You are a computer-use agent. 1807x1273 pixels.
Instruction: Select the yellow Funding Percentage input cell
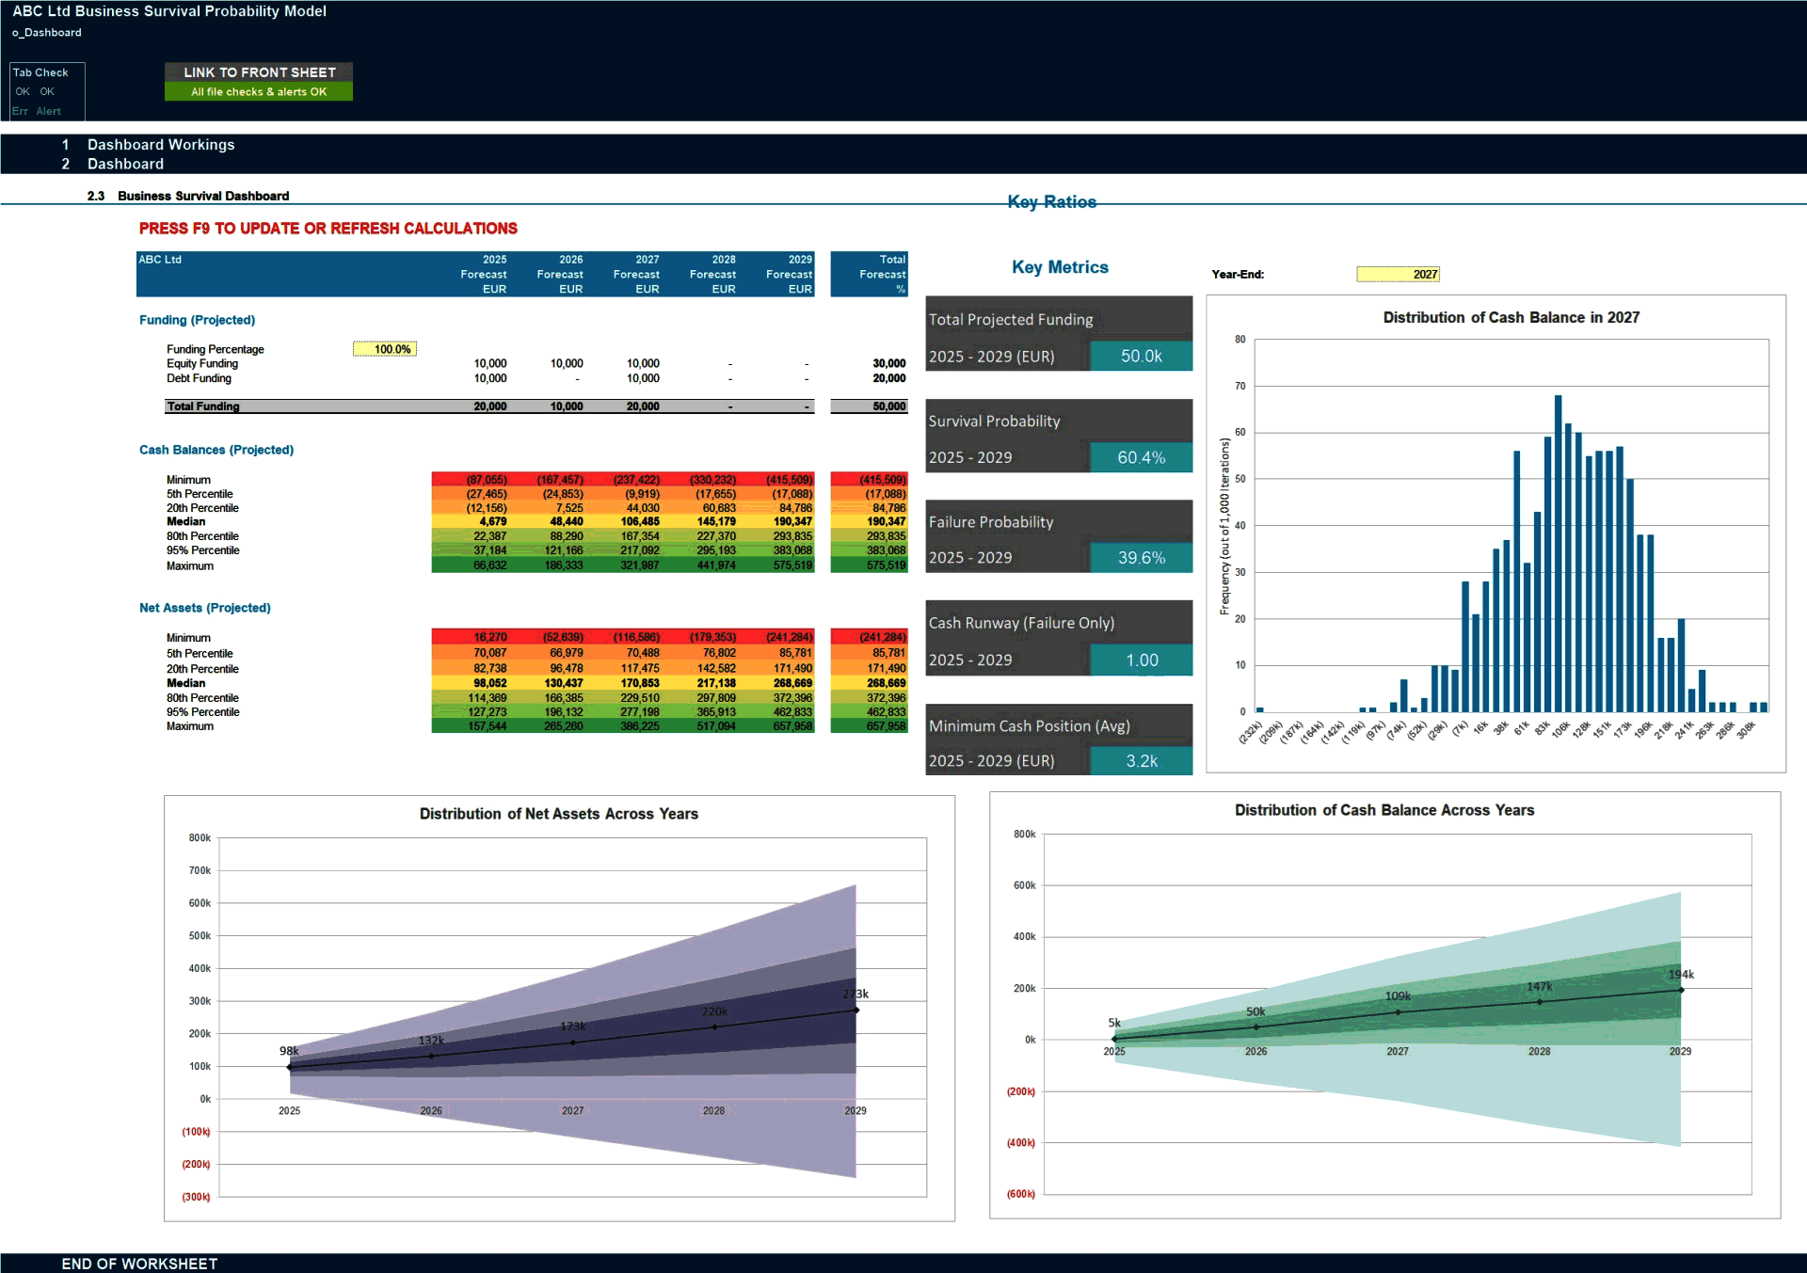point(385,349)
